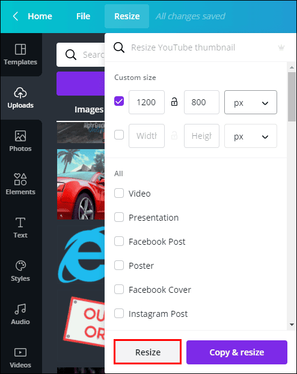Click the magnifier icon in uploads search
The width and height of the screenshot is (297, 374).
(71, 55)
